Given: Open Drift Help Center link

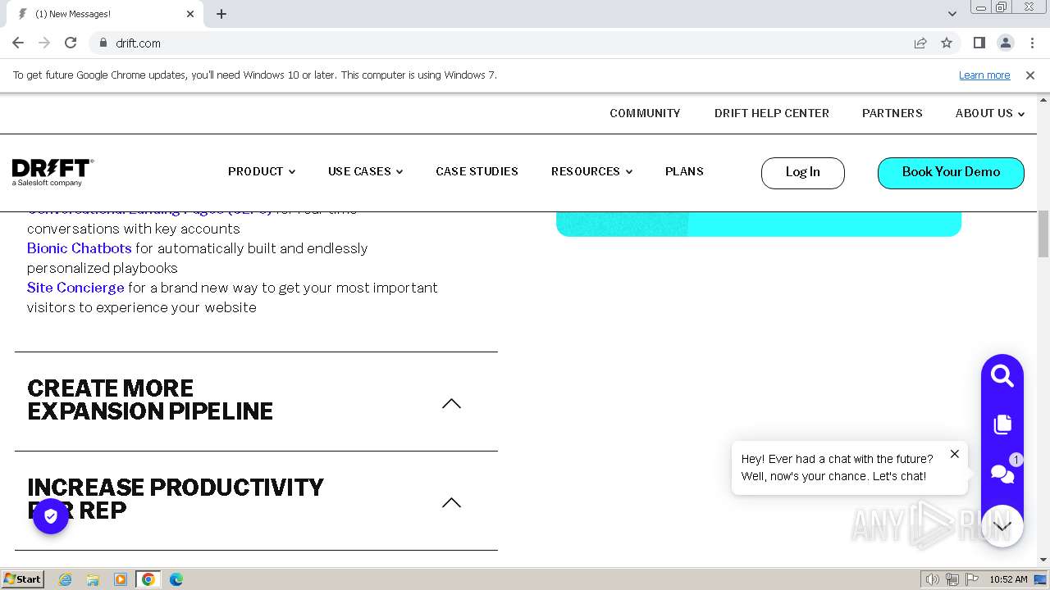Looking at the screenshot, I should click(771, 113).
